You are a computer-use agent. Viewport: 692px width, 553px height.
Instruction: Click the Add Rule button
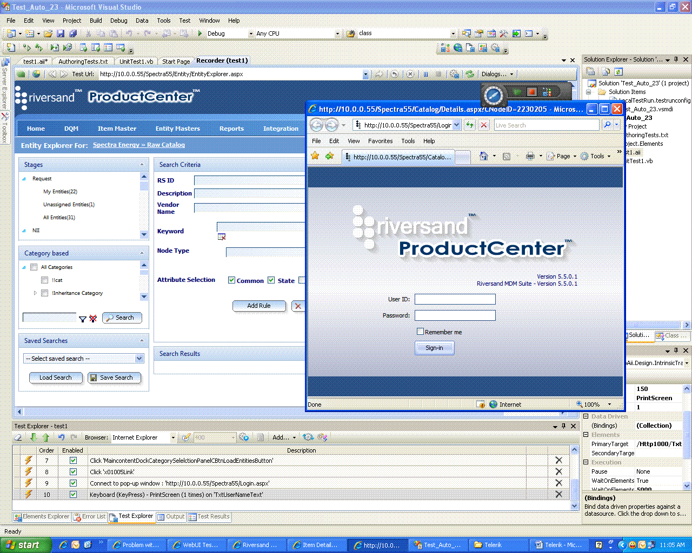click(x=259, y=306)
